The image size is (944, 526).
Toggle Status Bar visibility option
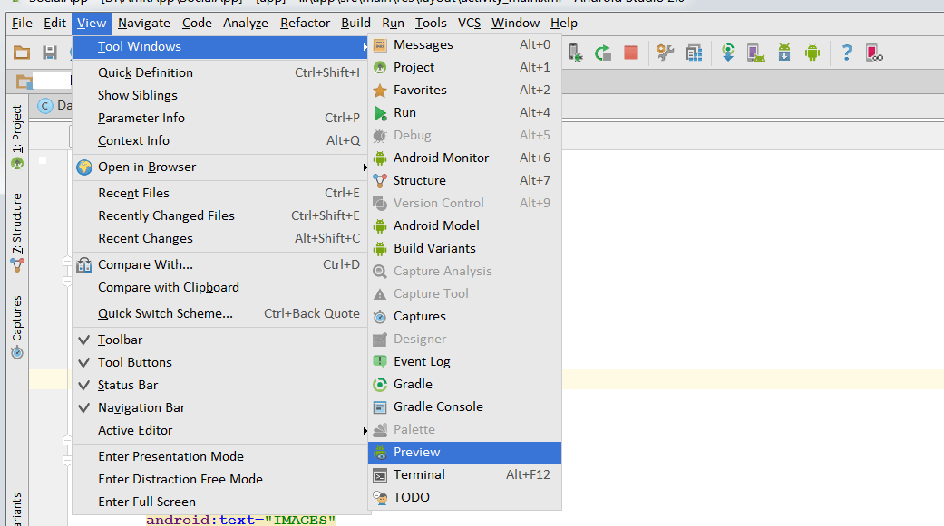[x=220, y=386]
